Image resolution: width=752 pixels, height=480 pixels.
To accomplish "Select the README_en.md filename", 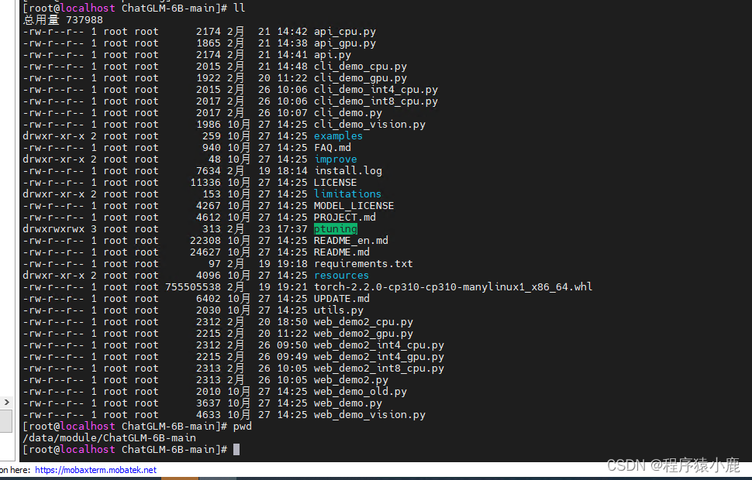I will click(351, 241).
